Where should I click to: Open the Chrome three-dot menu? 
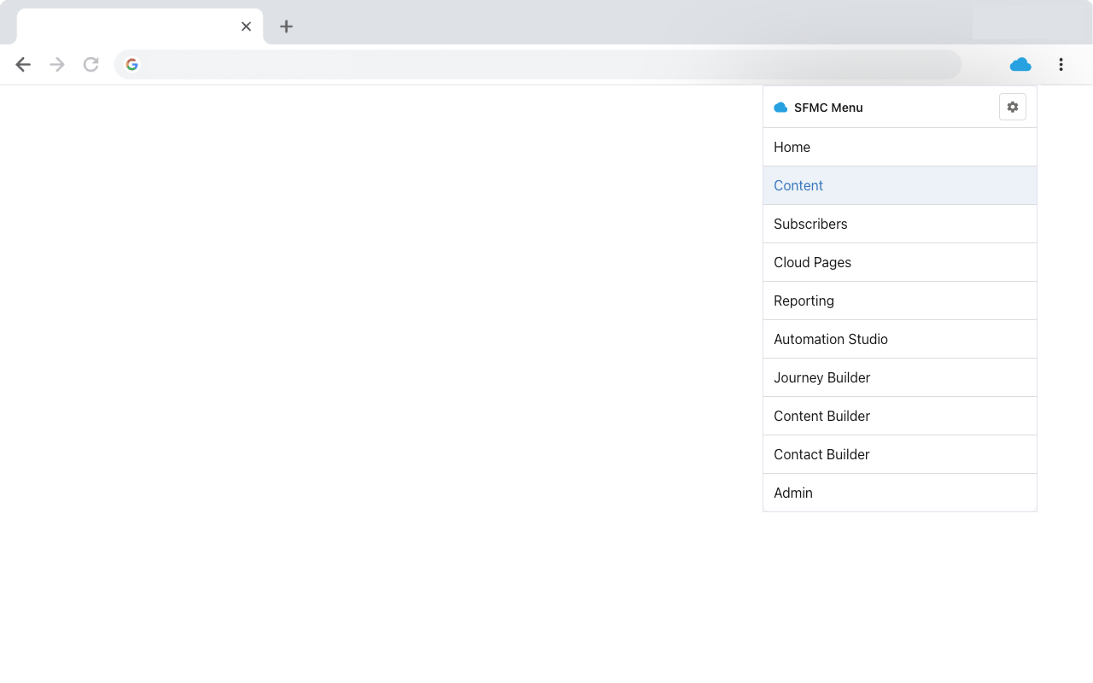click(x=1061, y=64)
